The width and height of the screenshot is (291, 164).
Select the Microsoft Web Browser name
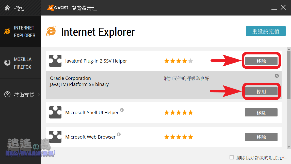[x=90, y=137]
